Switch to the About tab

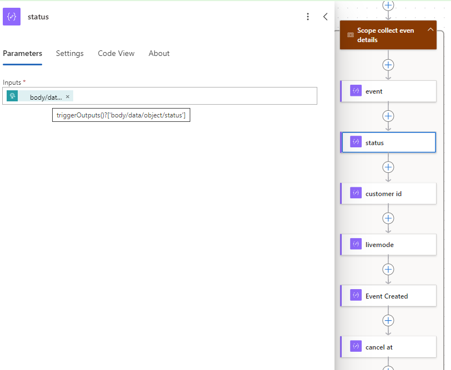click(x=159, y=53)
